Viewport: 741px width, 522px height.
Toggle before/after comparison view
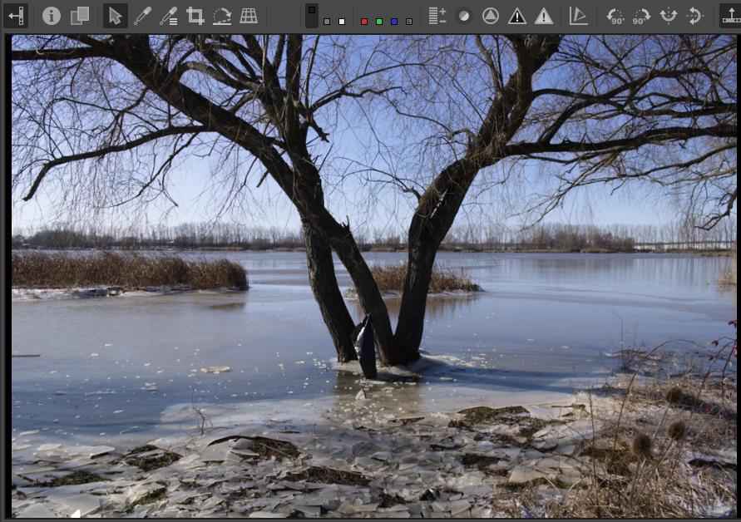[x=80, y=16]
